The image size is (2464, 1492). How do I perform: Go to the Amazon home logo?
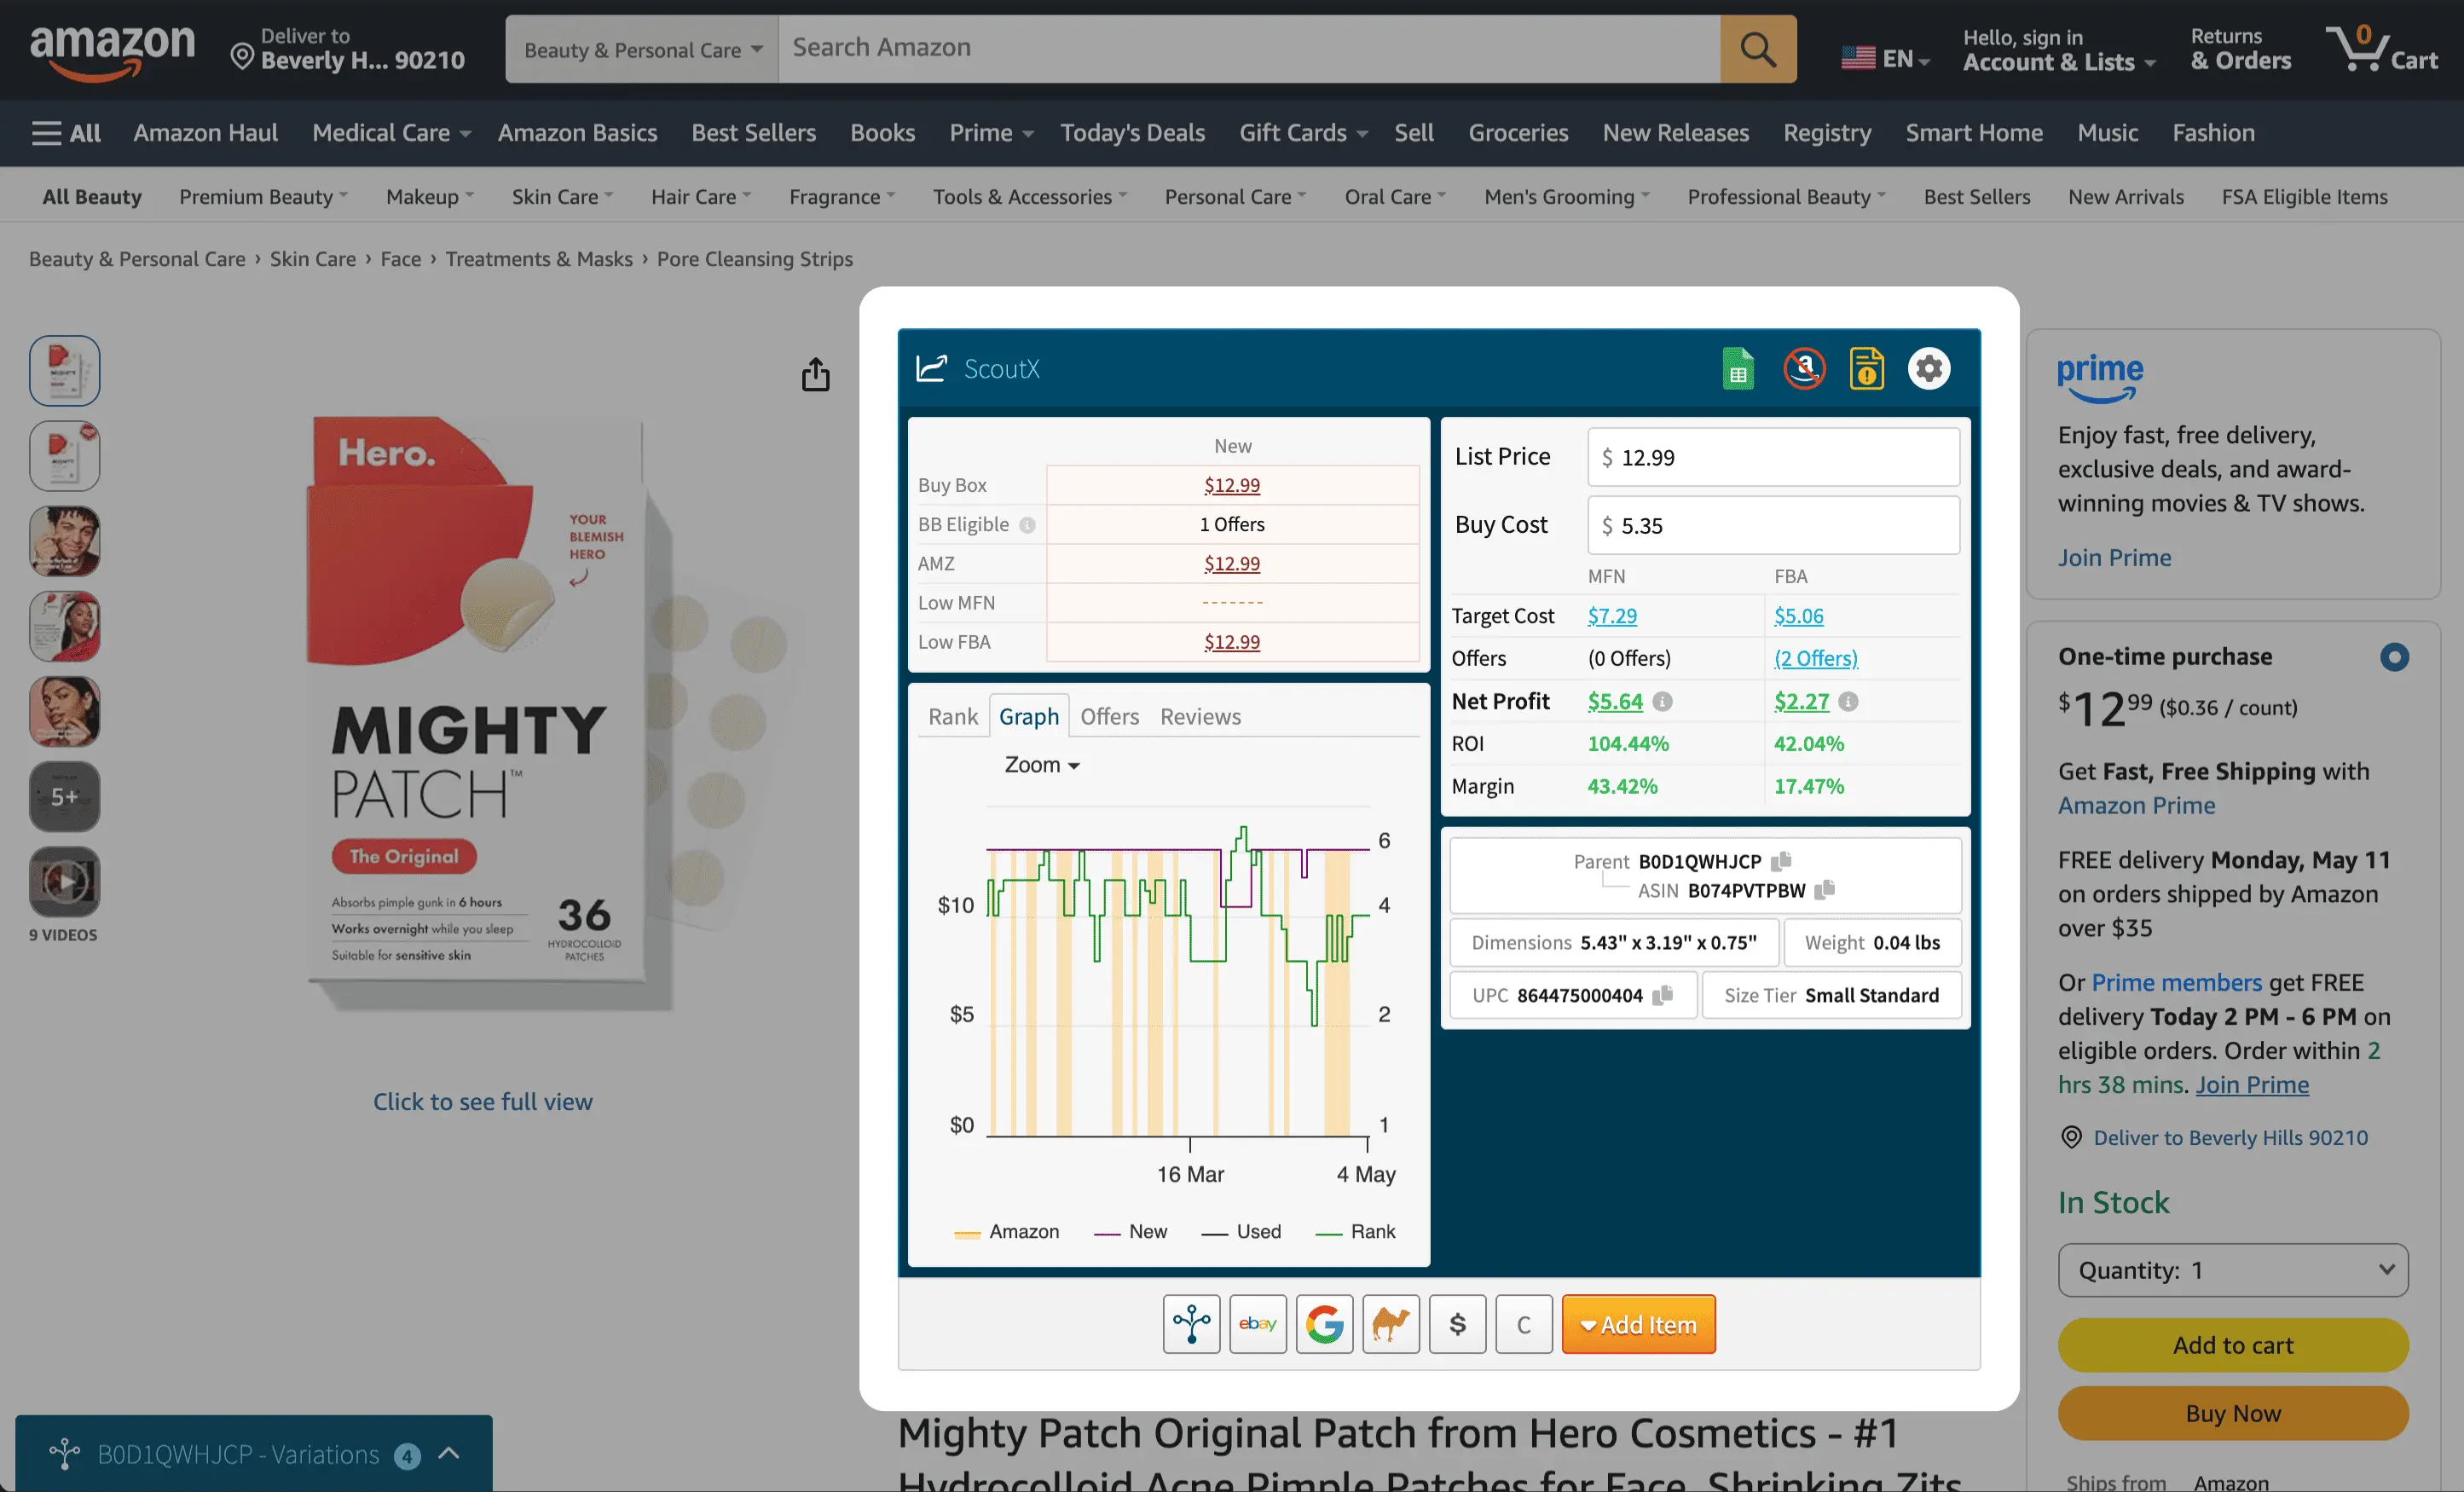coord(112,52)
